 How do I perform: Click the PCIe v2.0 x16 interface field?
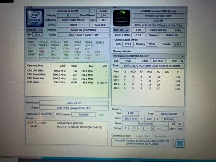(x=159, y=25)
